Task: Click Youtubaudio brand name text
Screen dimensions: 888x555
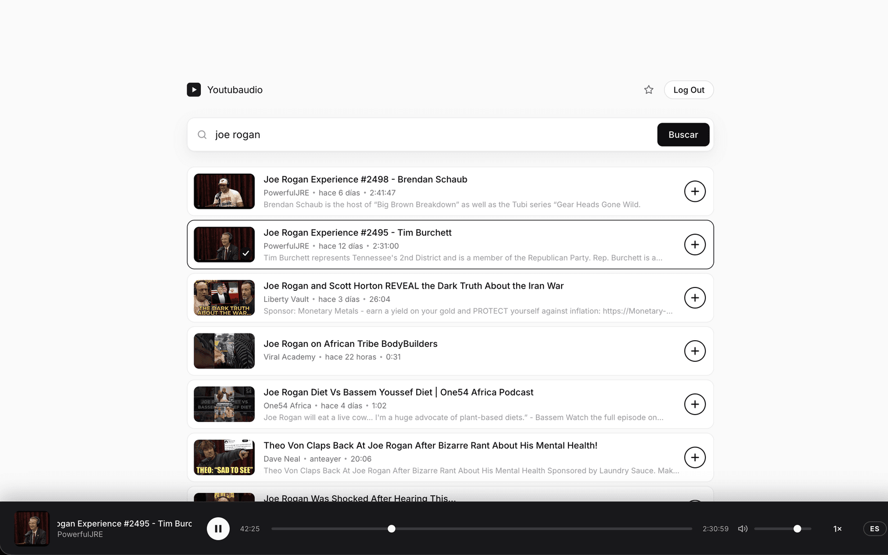Action: [x=235, y=90]
